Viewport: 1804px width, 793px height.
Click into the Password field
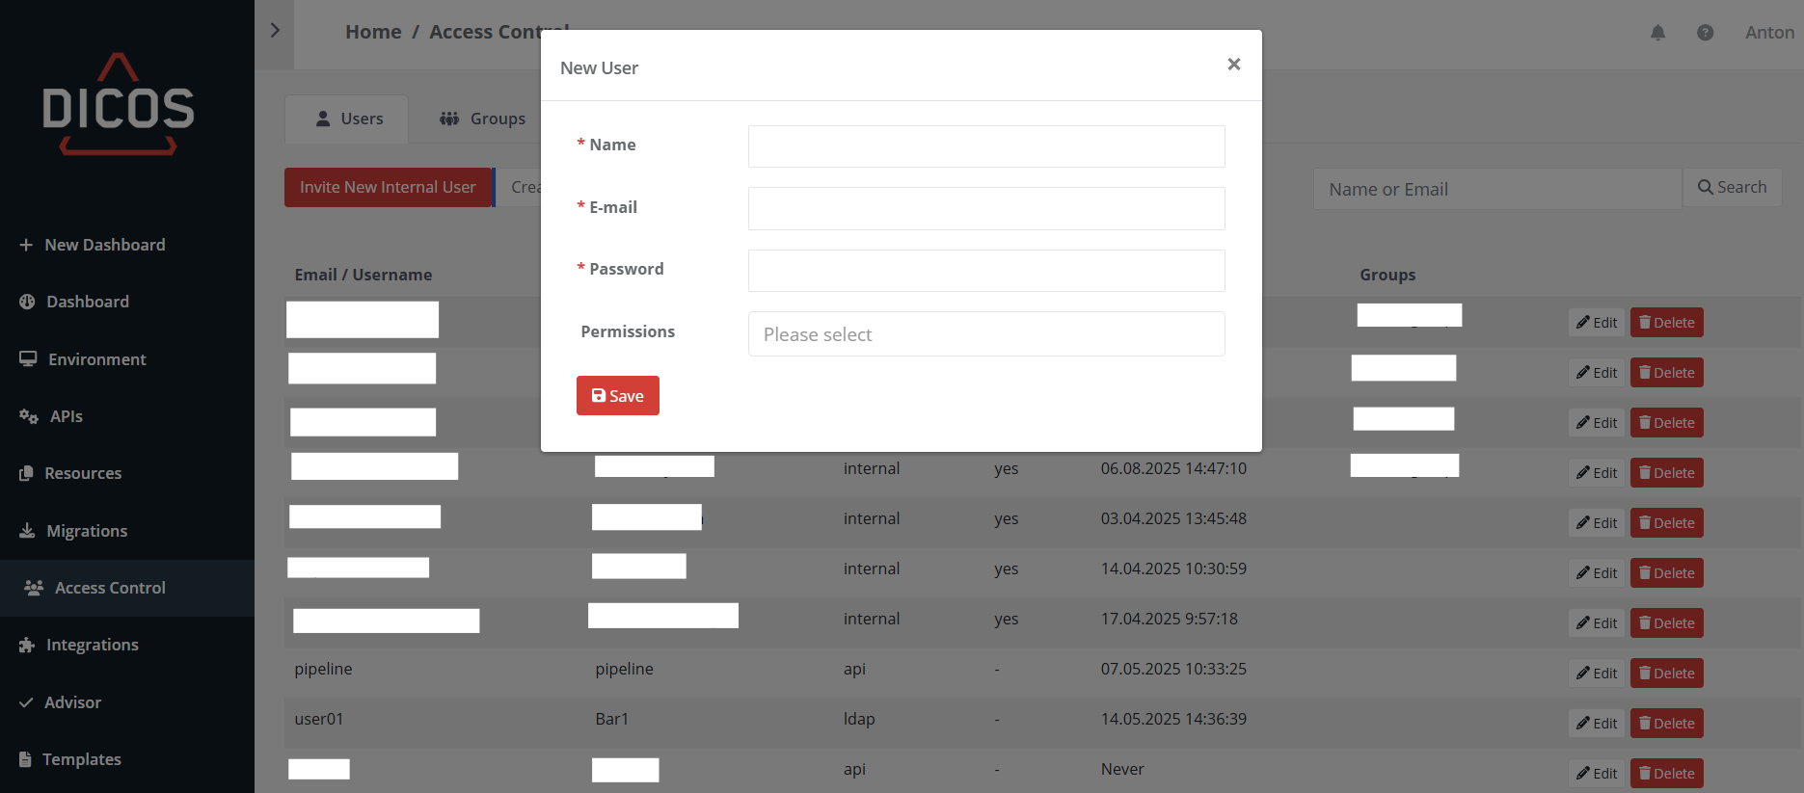(x=985, y=271)
